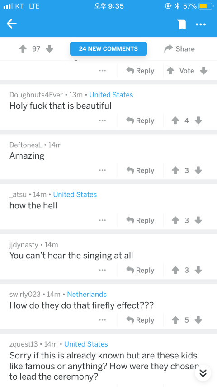Tap the back arrow in header
Viewport: 217px width, 387px height.
click(x=12, y=24)
